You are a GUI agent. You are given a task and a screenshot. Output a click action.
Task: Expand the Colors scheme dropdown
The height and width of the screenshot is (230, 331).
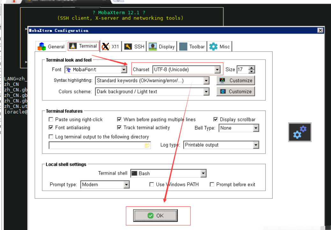pyautogui.click(x=206, y=91)
